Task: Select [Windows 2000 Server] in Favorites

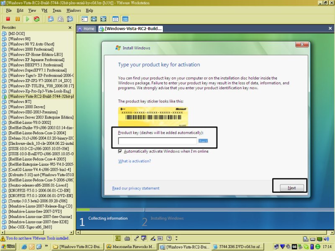Action: [27, 107]
